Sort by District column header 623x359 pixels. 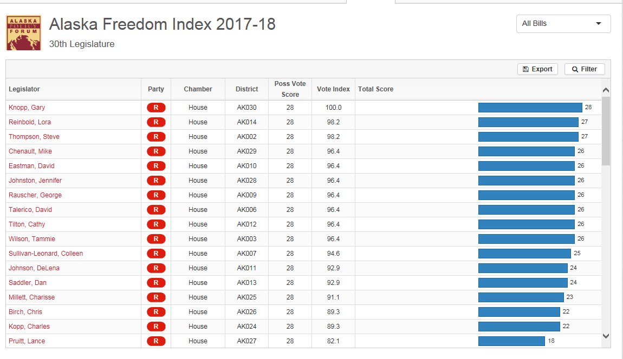coord(246,89)
